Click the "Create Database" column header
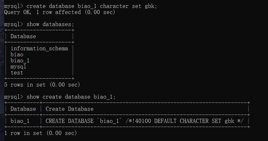The width and height of the screenshot is (268, 141). (x=69, y=109)
